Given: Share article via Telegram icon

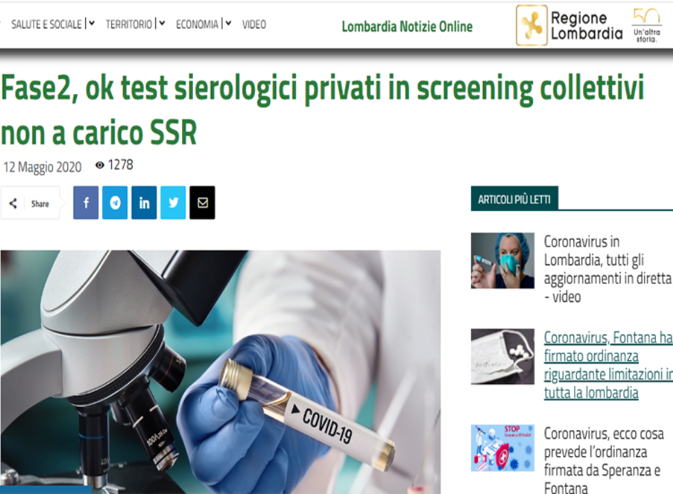Looking at the screenshot, I should (x=115, y=203).
